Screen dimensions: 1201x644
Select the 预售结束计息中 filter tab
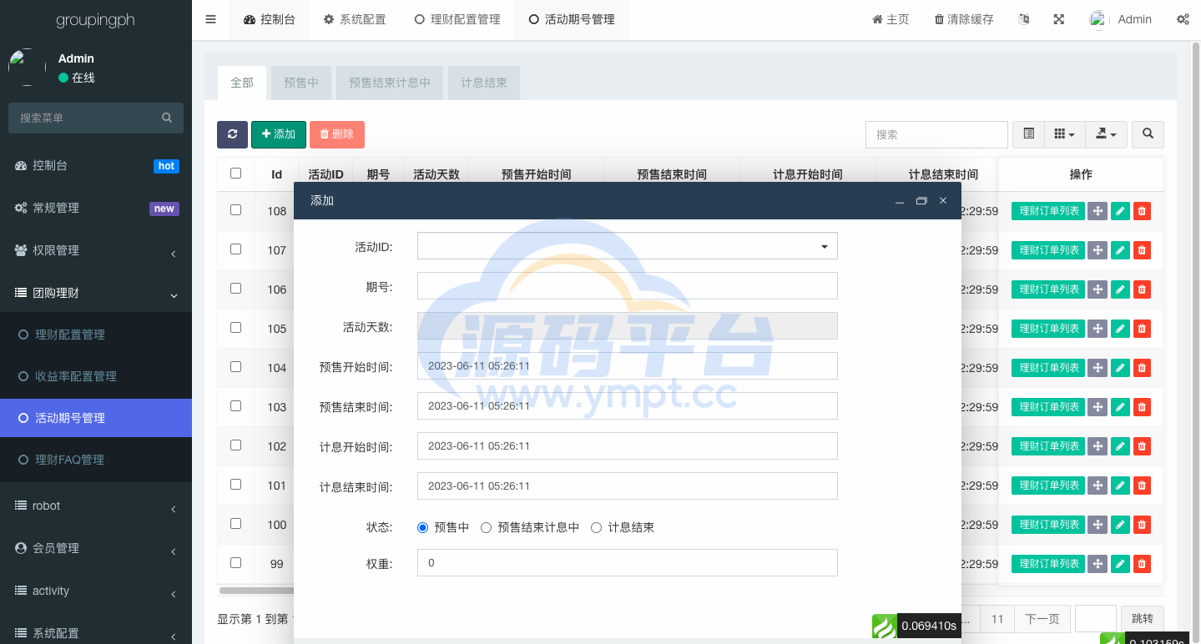(x=390, y=83)
